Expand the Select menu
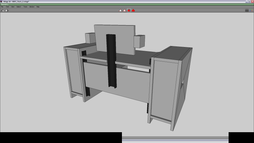Image resolution: width=254 pixels, height=143 pixels. click(x=19, y=7)
